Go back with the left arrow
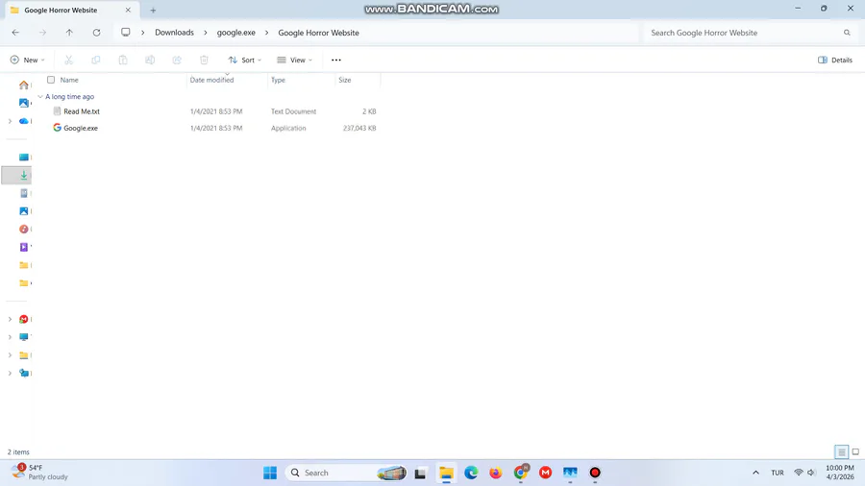This screenshot has width=865, height=486. (15, 33)
